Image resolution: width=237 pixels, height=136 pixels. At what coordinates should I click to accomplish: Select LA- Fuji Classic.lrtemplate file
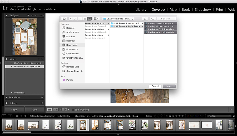(x=160, y=23)
